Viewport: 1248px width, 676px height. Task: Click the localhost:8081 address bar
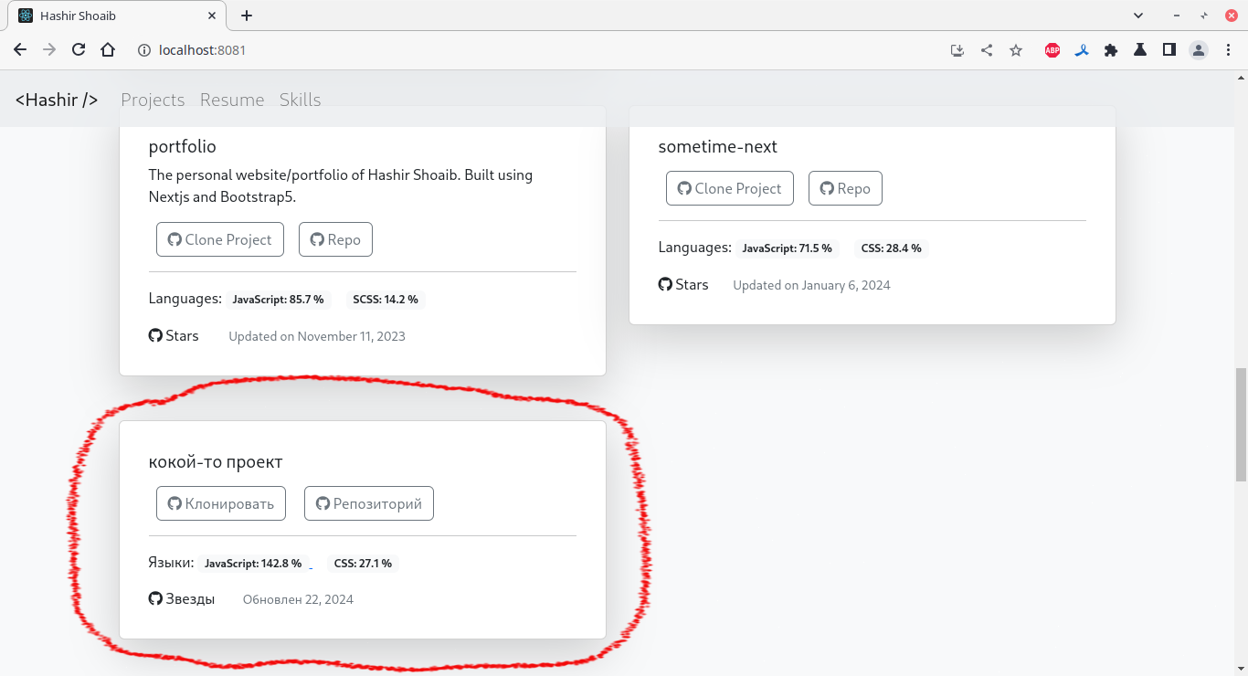coord(539,50)
